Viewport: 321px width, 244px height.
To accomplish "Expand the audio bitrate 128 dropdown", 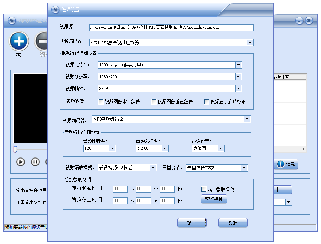I will tap(112, 148).
